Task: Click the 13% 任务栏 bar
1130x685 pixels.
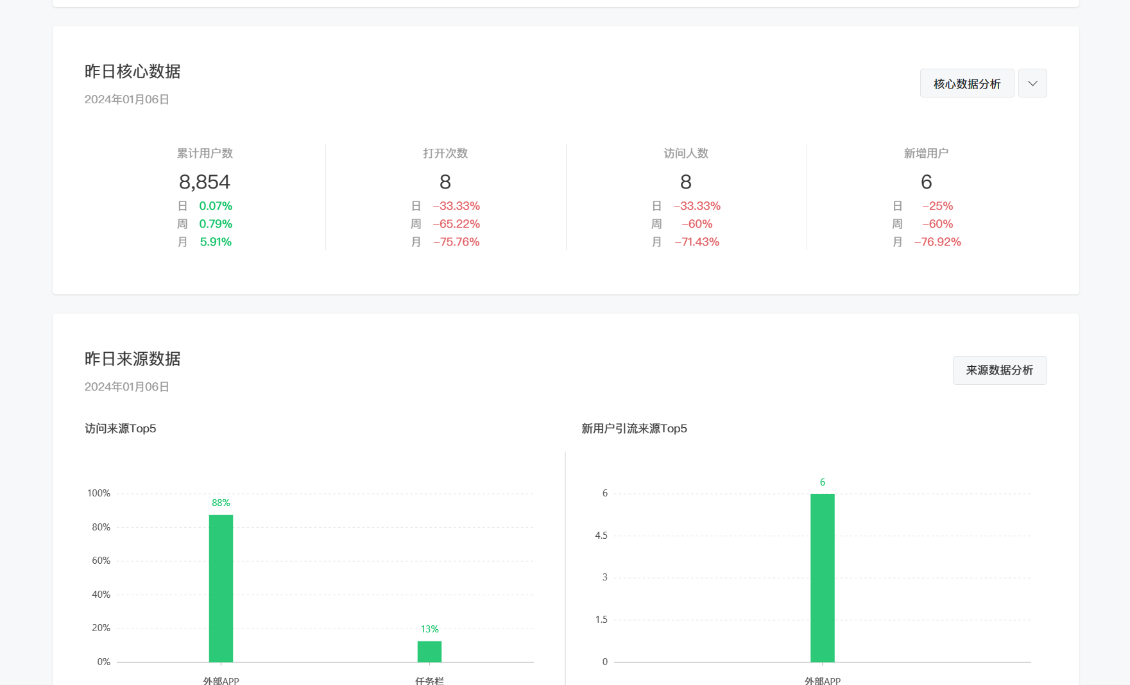Action: pos(429,651)
